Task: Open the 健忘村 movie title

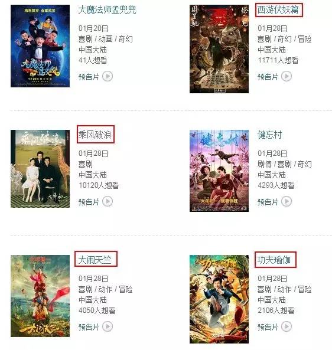Action: [269, 135]
